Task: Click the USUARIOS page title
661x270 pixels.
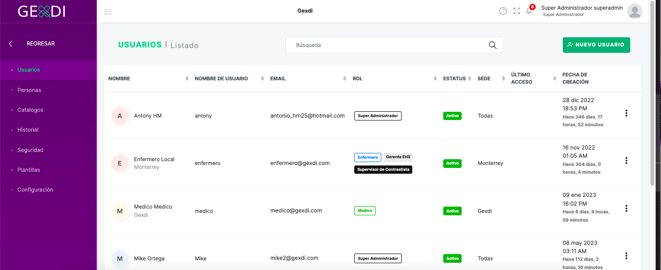Action: click(x=140, y=45)
